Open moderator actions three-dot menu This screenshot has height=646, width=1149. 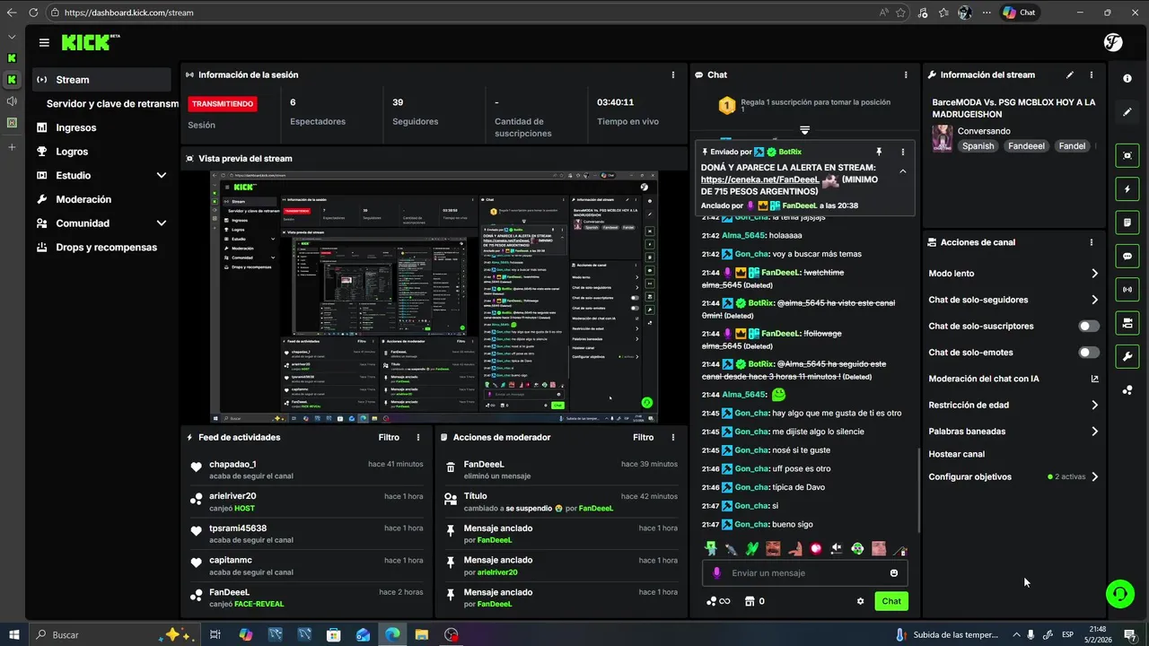673,438
